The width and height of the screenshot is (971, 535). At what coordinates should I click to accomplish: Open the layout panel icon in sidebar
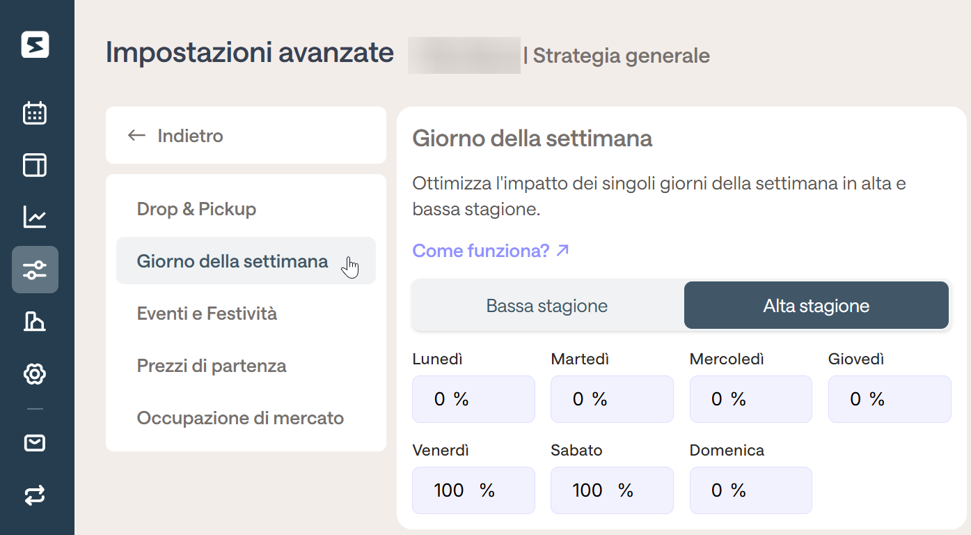[35, 165]
